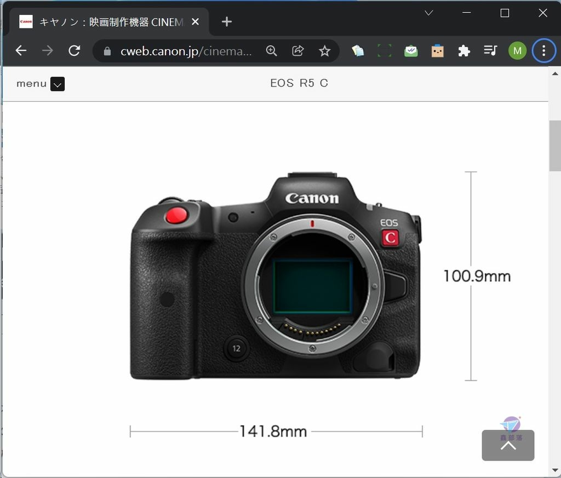
Task: Close the browser window
Action: point(542,13)
